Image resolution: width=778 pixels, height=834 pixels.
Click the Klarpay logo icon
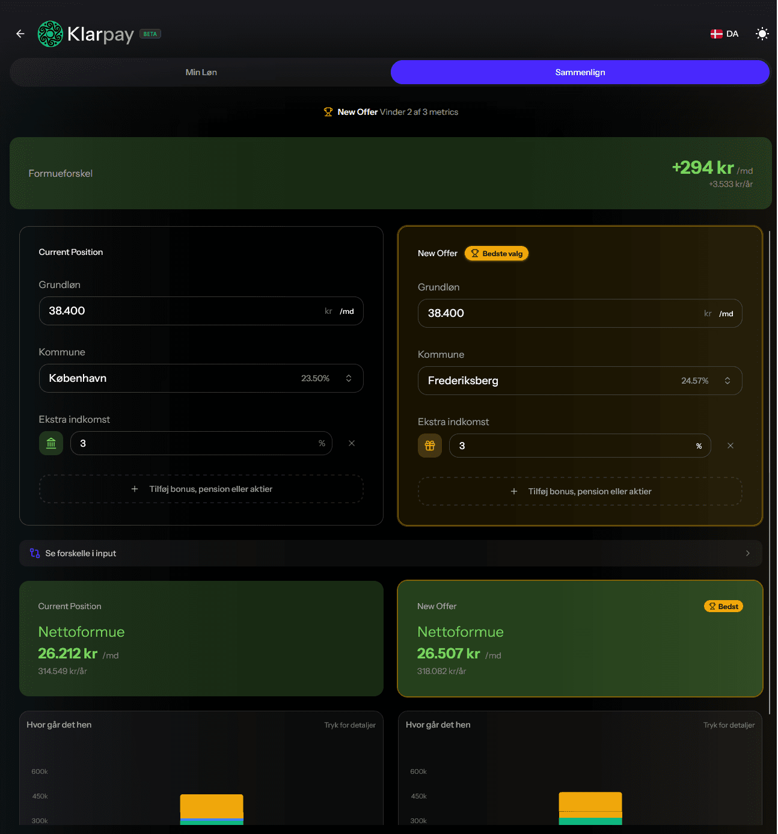pyautogui.click(x=50, y=34)
